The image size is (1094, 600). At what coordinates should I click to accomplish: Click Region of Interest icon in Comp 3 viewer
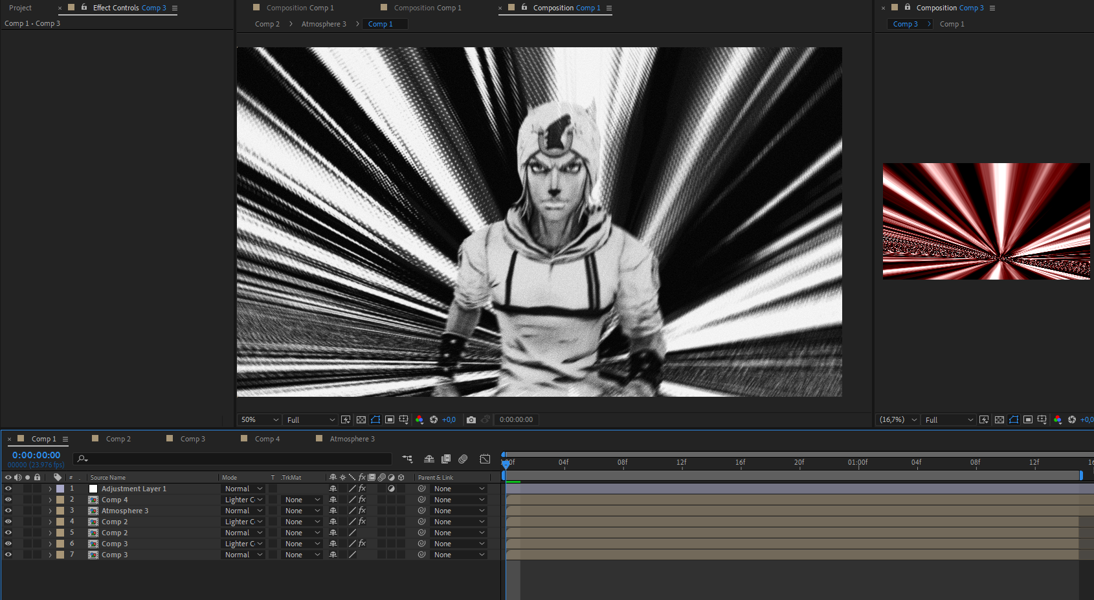[x=1028, y=419]
